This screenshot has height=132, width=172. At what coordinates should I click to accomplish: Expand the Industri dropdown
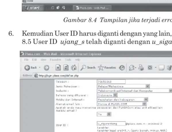pyautogui.click(x=171, y=91)
